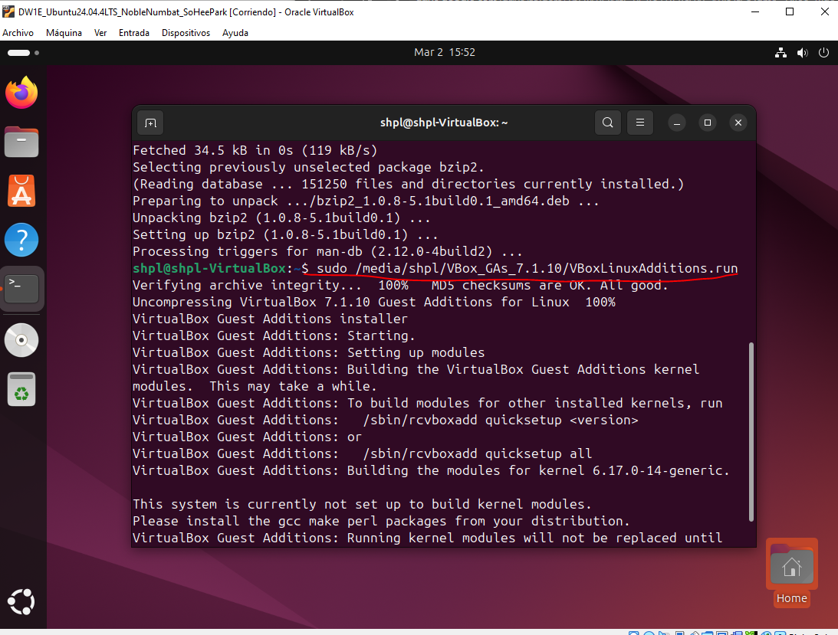The height and width of the screenshot is (635, 838).
Task: Open the Ver menu
Action: click(100, 33)
